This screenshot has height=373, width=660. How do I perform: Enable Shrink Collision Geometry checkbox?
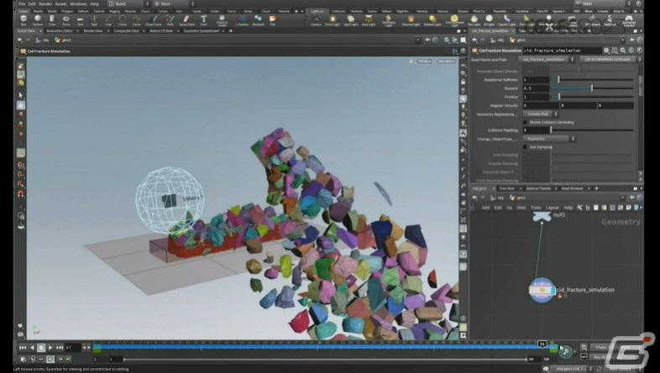[525, 122]
